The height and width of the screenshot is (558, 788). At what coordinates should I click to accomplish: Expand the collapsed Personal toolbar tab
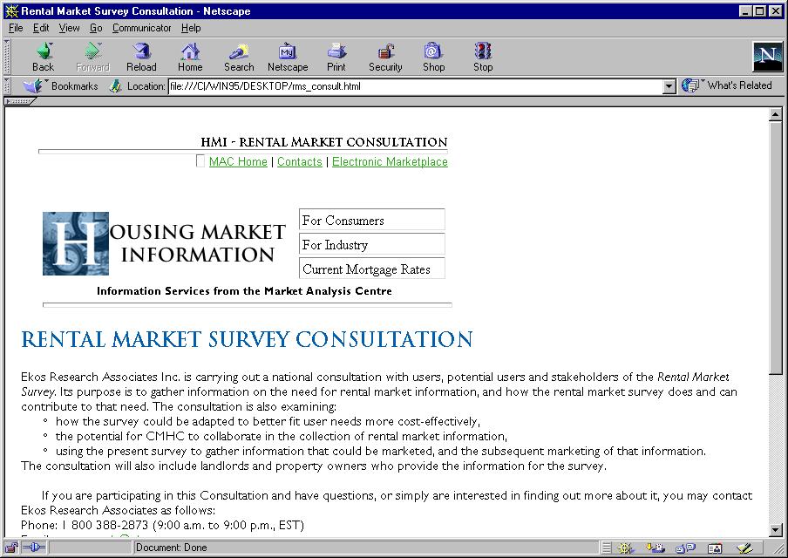click(20, 101)
